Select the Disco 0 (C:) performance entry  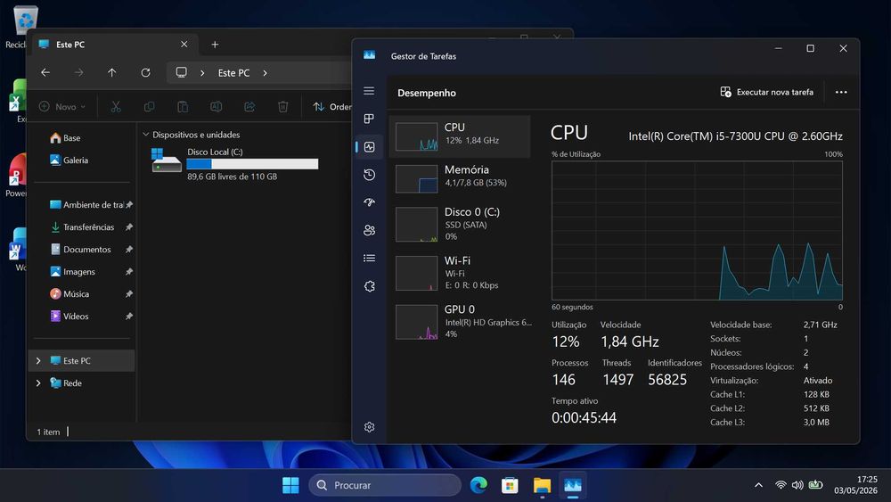point(461,224)
